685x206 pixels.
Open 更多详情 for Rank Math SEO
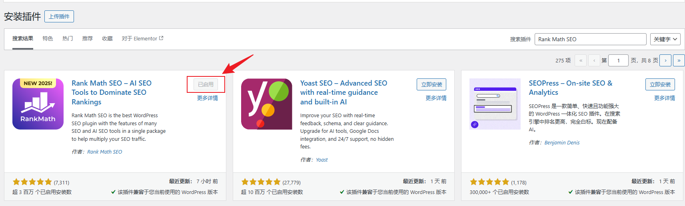[208, 98]
